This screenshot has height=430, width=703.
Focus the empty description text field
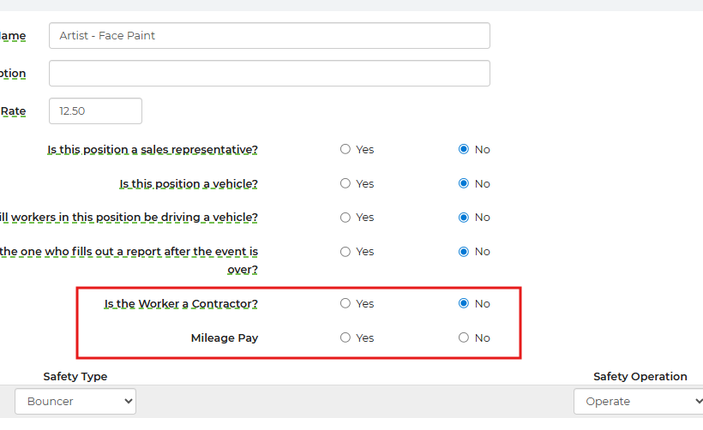click(269, 74)
